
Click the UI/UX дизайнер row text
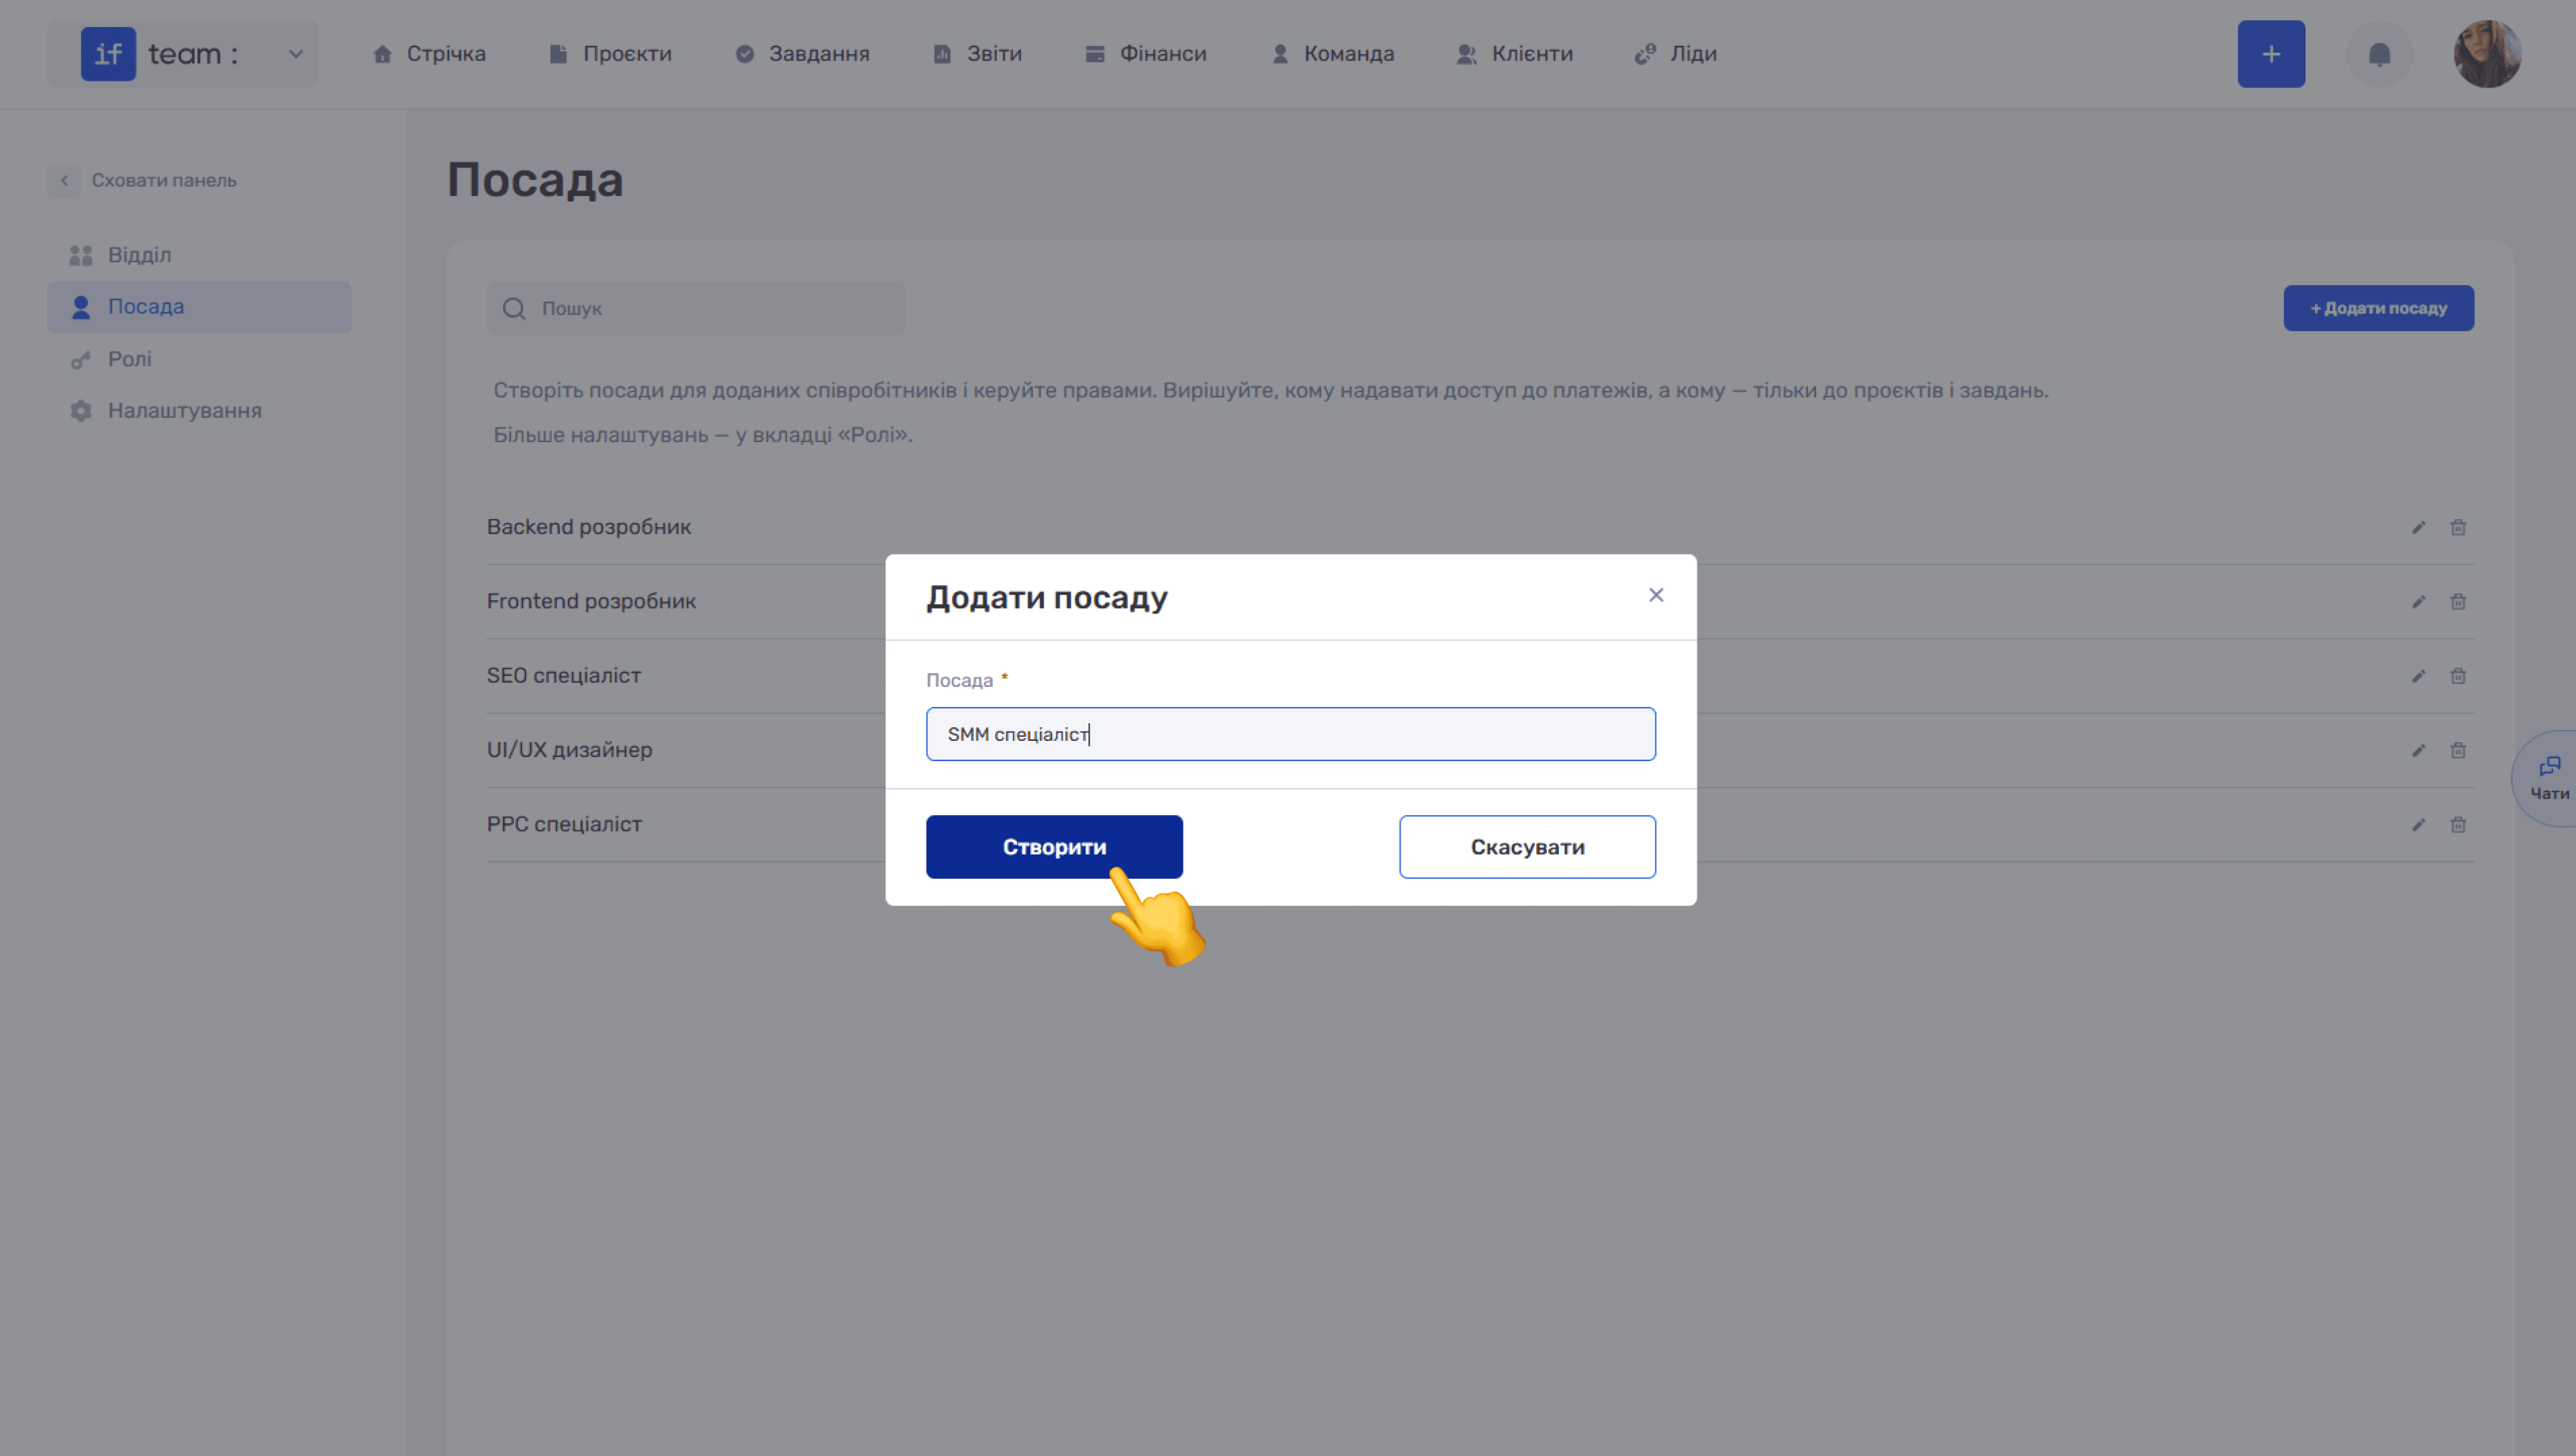pos(569,750)
